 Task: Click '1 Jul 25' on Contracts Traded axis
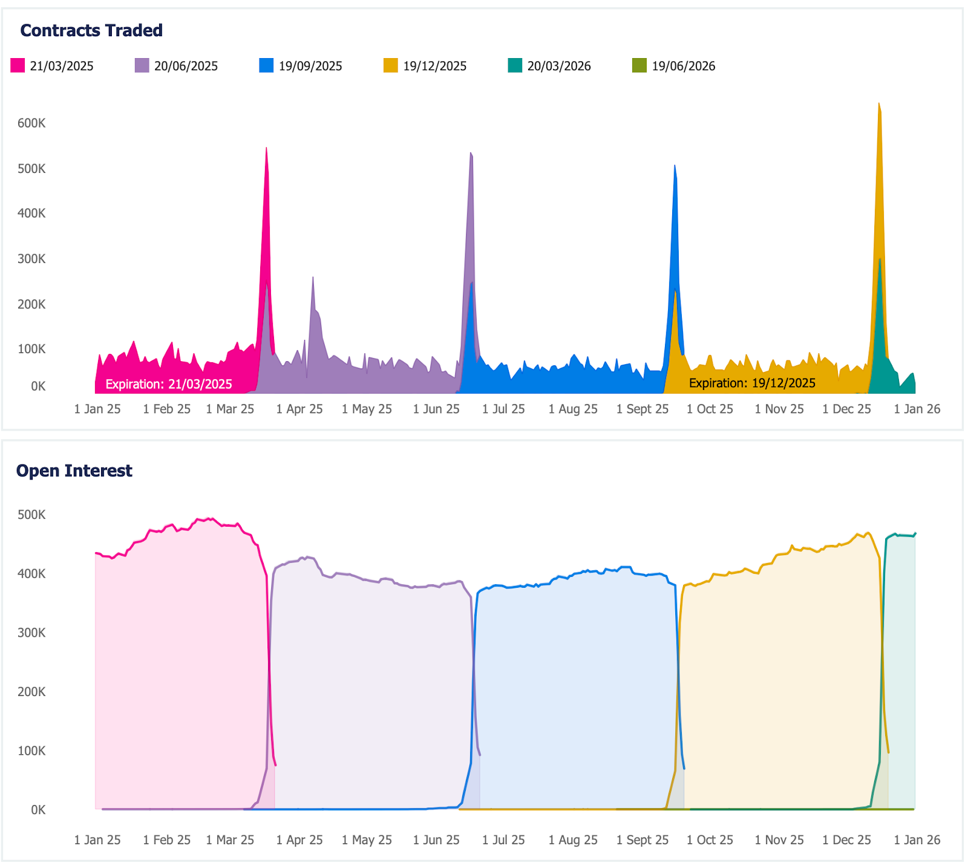pos(503,409)
